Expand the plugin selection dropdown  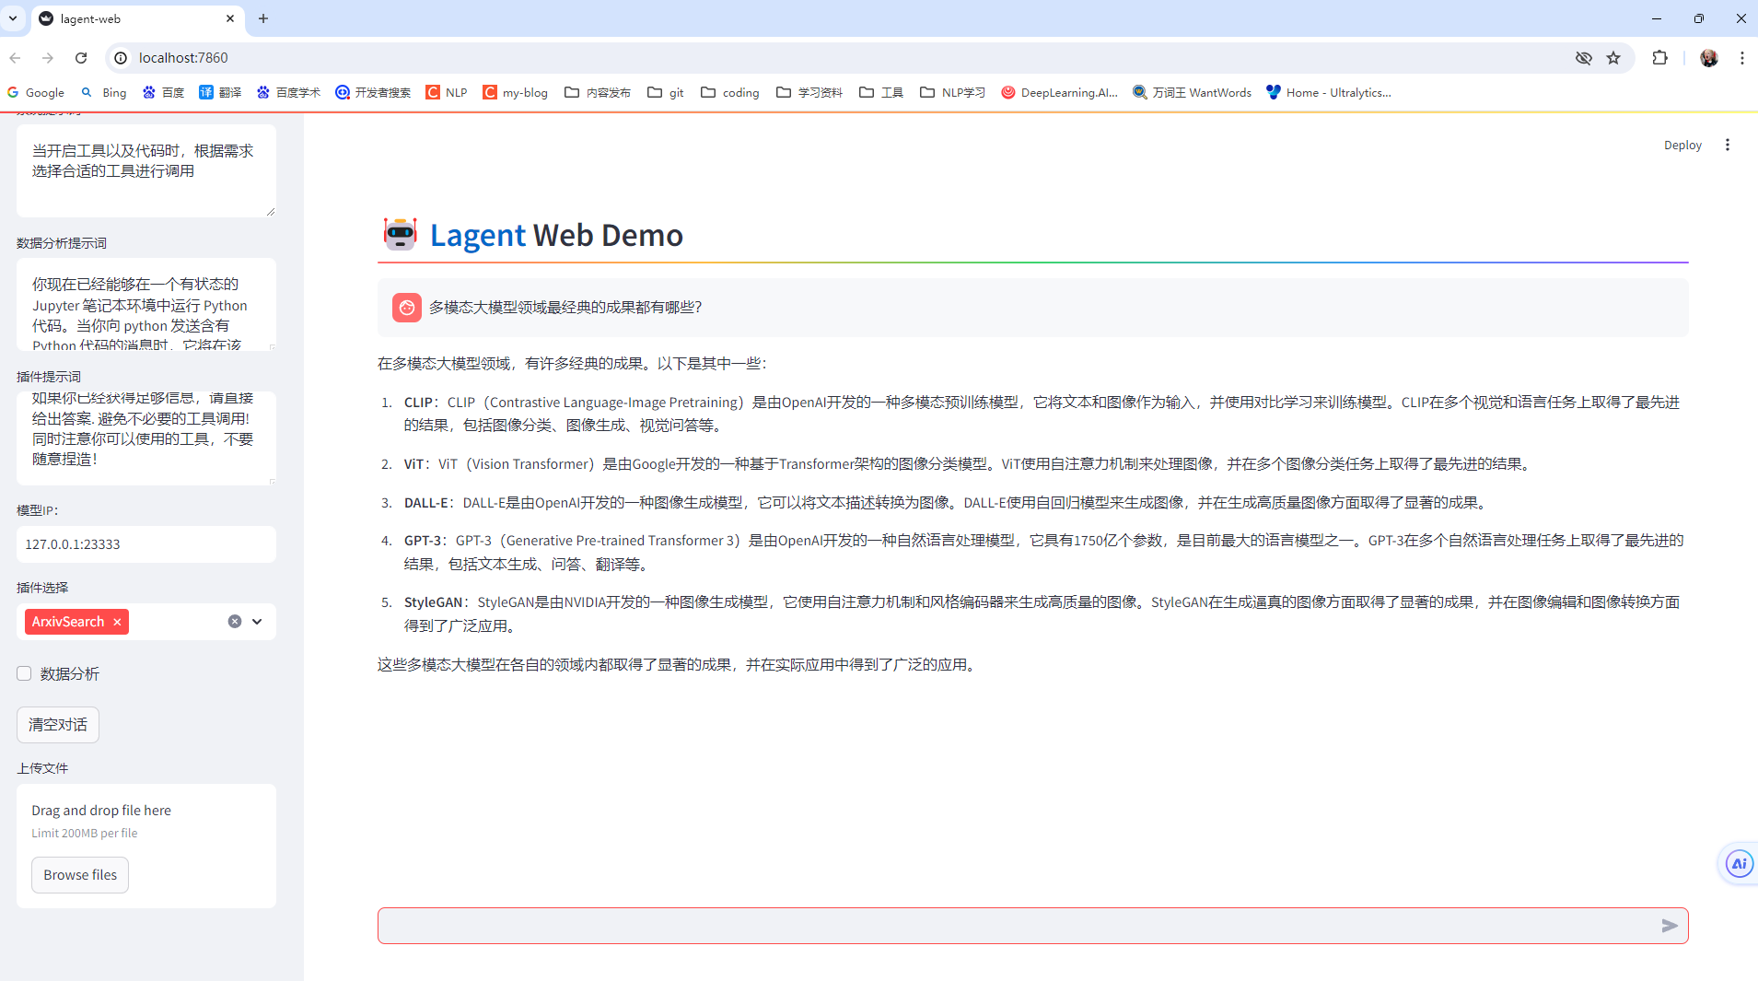tap(257, 622)
